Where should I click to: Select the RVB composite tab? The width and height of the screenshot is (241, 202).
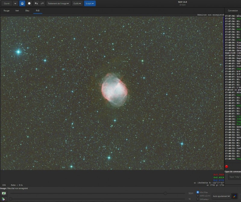point(38,11)
